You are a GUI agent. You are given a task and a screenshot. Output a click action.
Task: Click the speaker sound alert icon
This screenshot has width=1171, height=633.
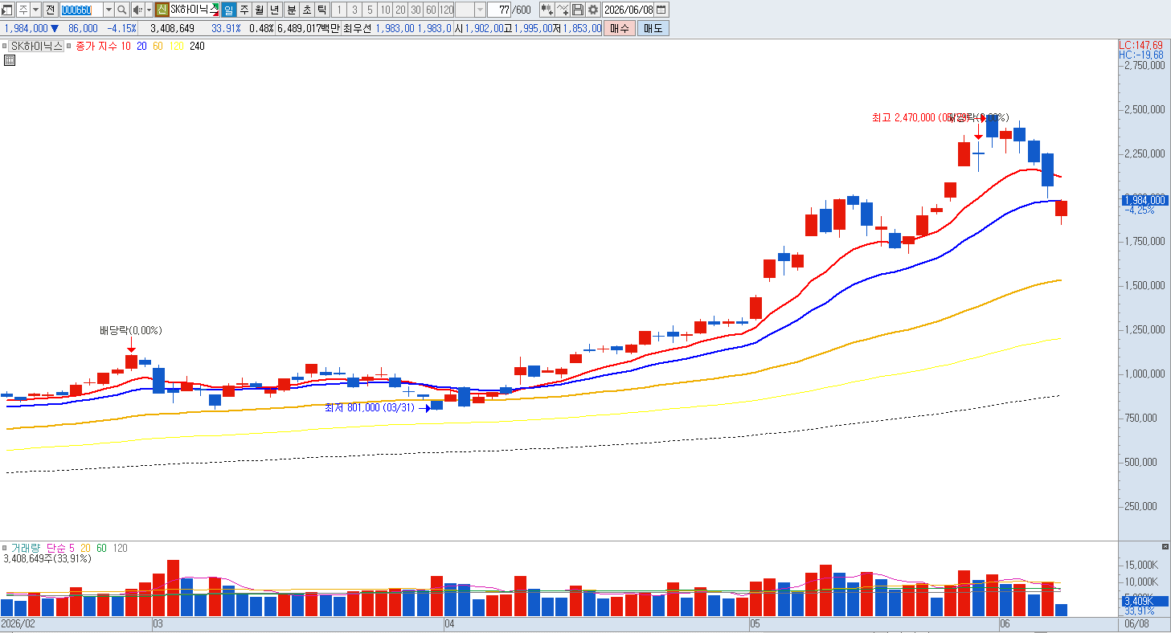[x=137, y=10]
